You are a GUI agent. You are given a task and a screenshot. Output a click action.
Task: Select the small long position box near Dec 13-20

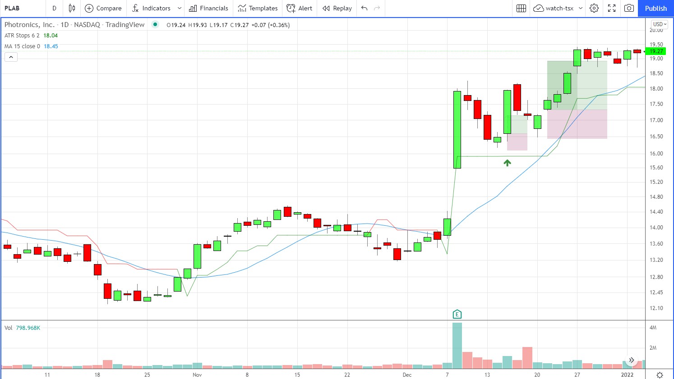[517, 133]
